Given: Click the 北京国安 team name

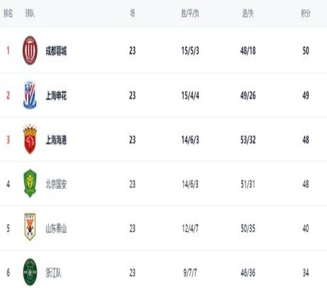Looking at the screenshot, I should (56, 184).
